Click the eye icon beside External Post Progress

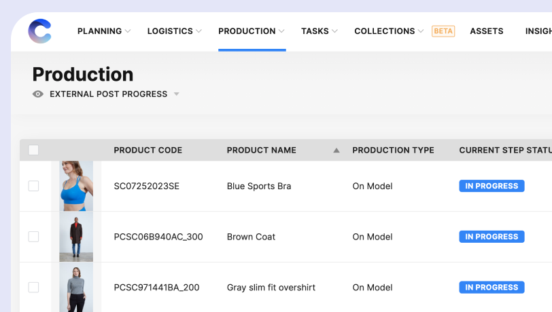(38, 94)
